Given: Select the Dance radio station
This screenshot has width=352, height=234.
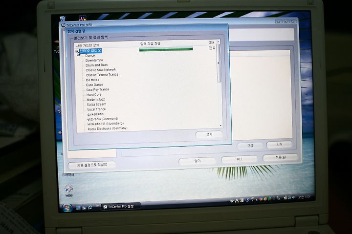Looking at the screenshot, I should (x=90, y=55).
